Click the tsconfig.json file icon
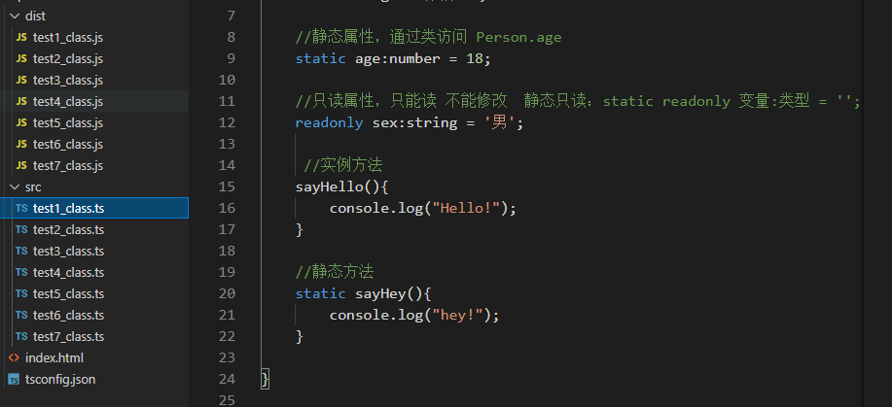 pyautogui.click(x=14, y=379)
